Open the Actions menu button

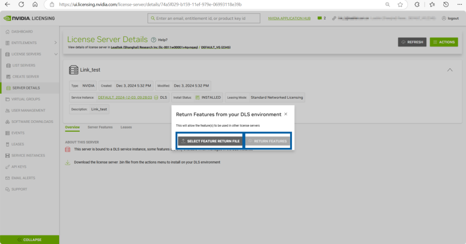[444, 42]
